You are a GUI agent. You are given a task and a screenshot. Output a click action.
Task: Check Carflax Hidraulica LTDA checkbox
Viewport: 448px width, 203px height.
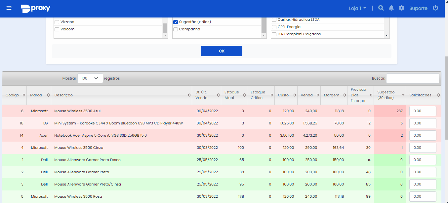(274, 20)
